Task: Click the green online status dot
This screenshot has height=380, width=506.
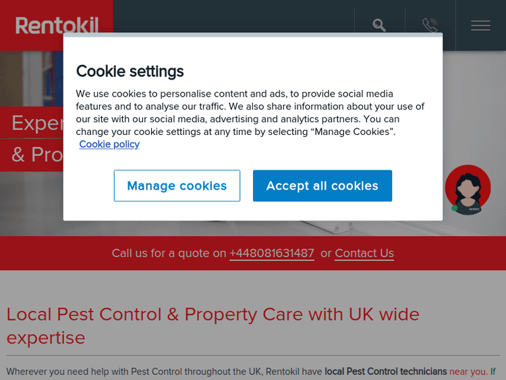Action: (x=455, y=208)
